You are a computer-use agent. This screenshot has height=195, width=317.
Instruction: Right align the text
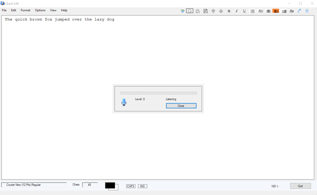[x=284, y=11]
